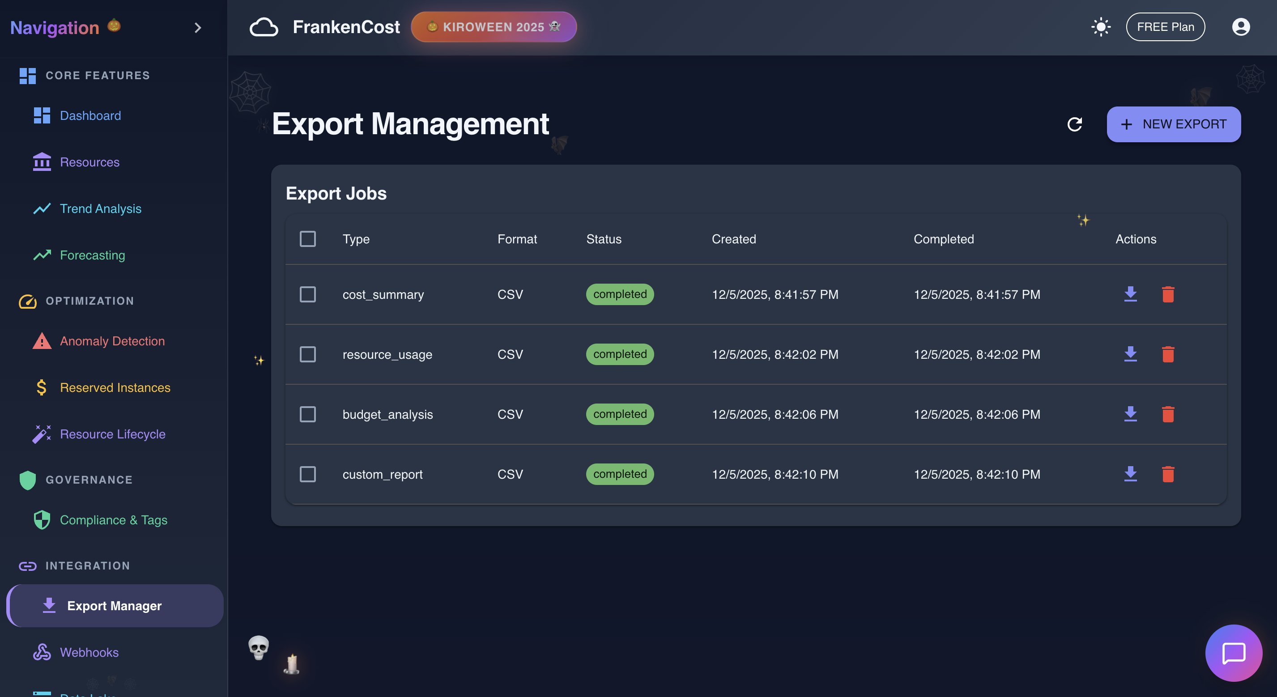Viewport: 1277px width, 697px height.
Task: Select the cost_summary row checkbox
Action: 307,294
